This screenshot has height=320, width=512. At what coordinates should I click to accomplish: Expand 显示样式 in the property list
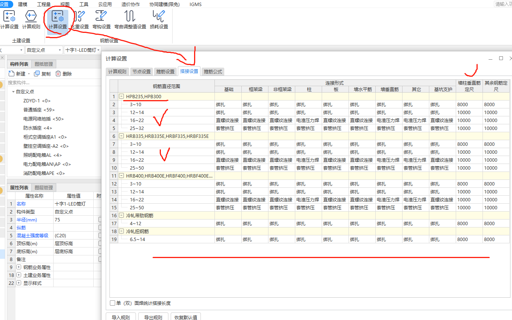[19, 283]
